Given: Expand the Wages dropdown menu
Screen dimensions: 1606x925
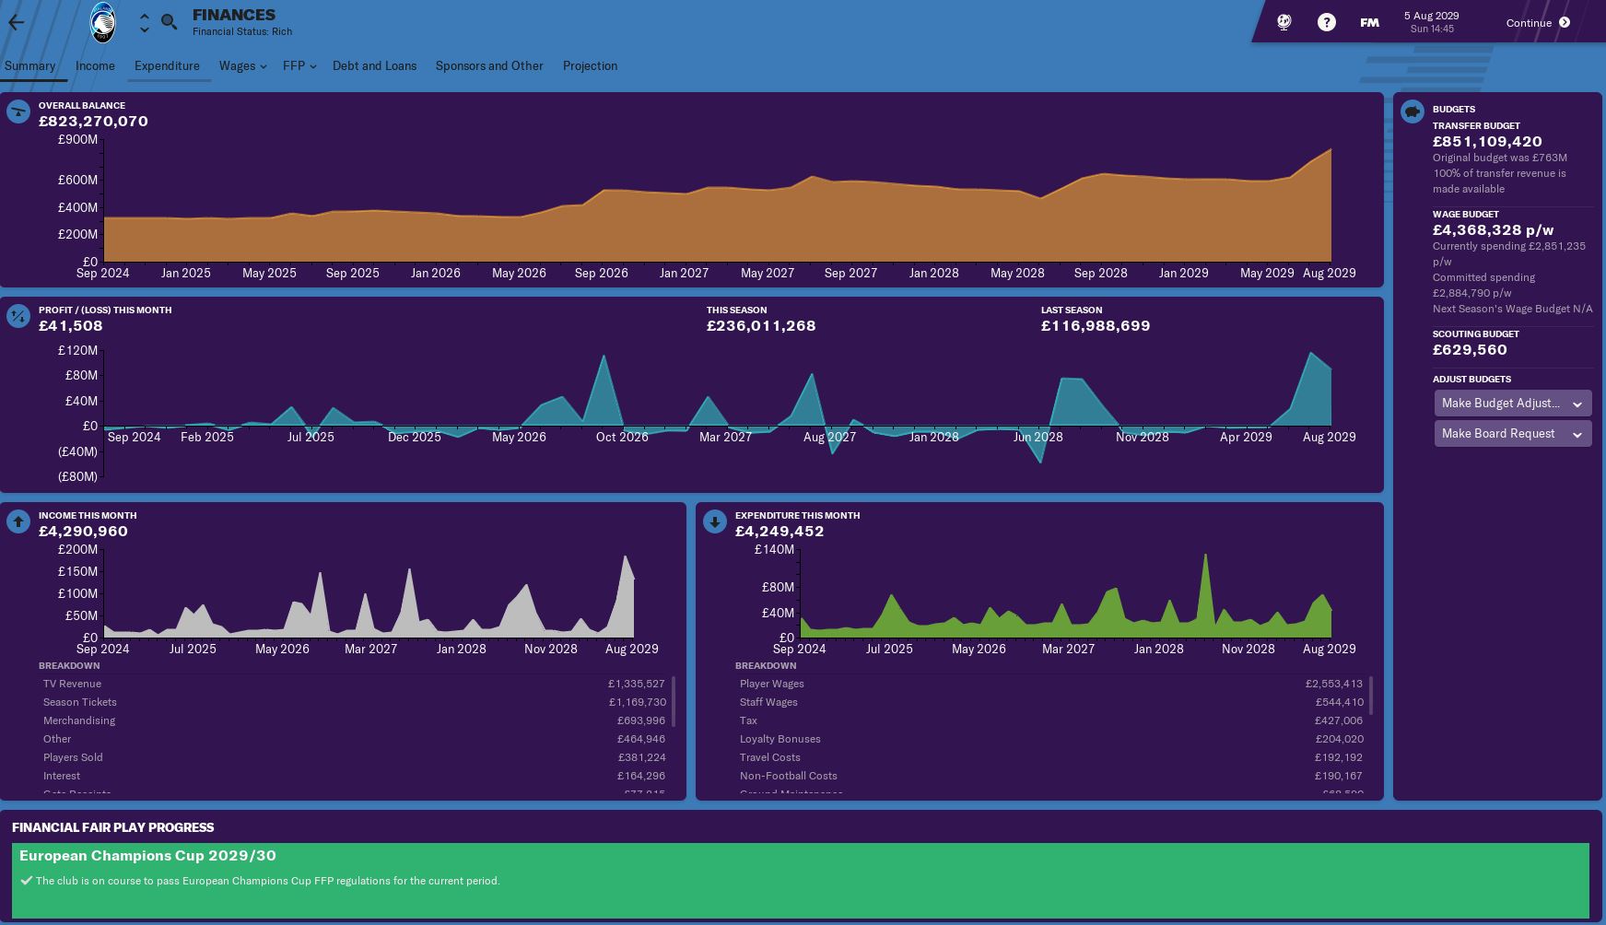Looking at the screenshot, I should point(242,66).
